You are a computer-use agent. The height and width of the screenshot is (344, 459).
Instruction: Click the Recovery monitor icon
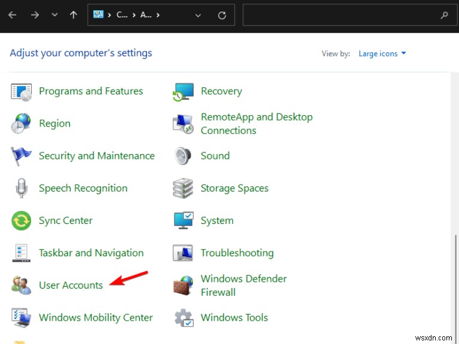(183, 92)
